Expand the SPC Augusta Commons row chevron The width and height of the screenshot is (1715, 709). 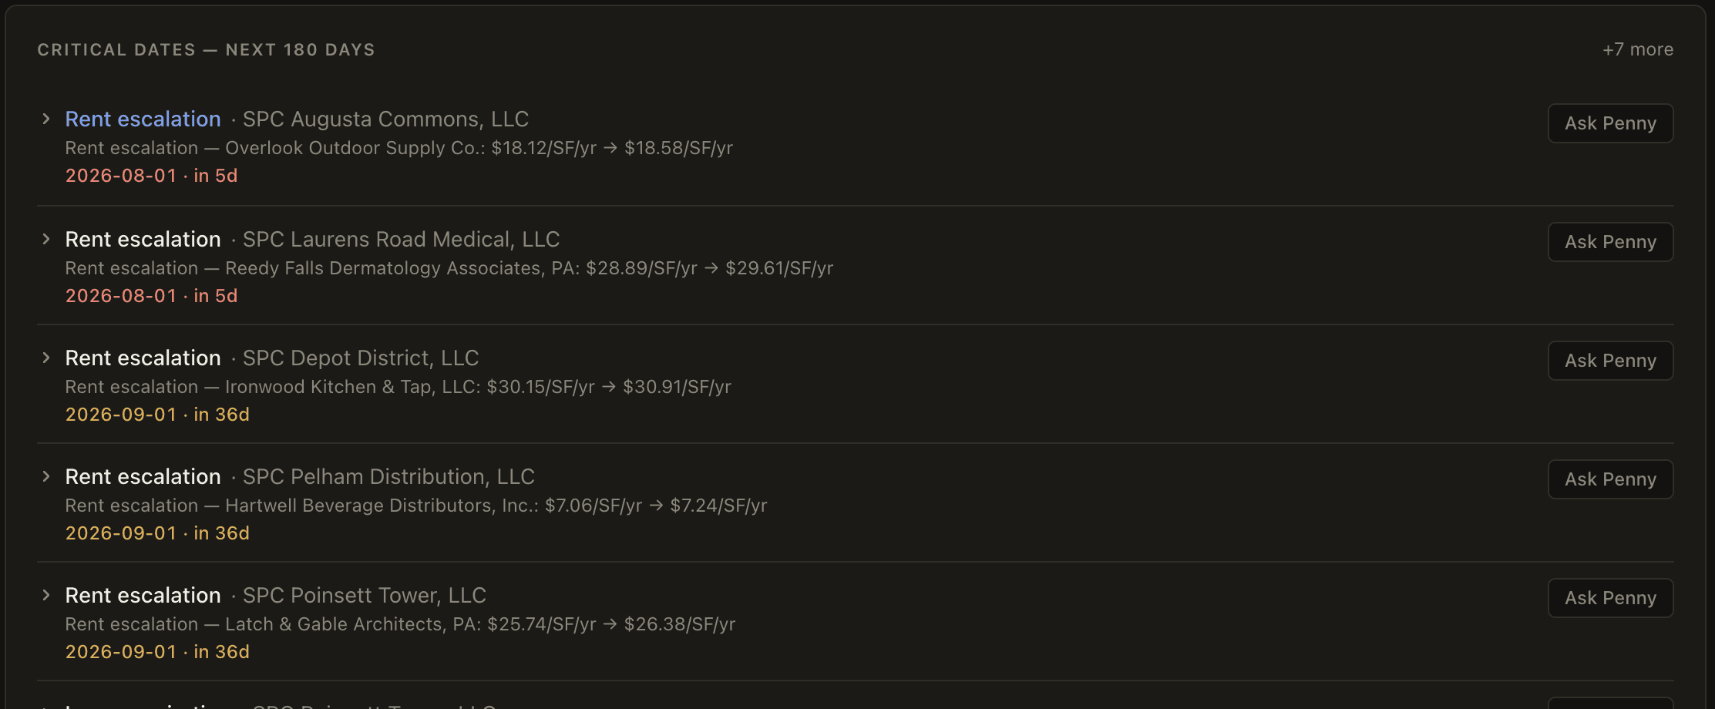(46, 119)
